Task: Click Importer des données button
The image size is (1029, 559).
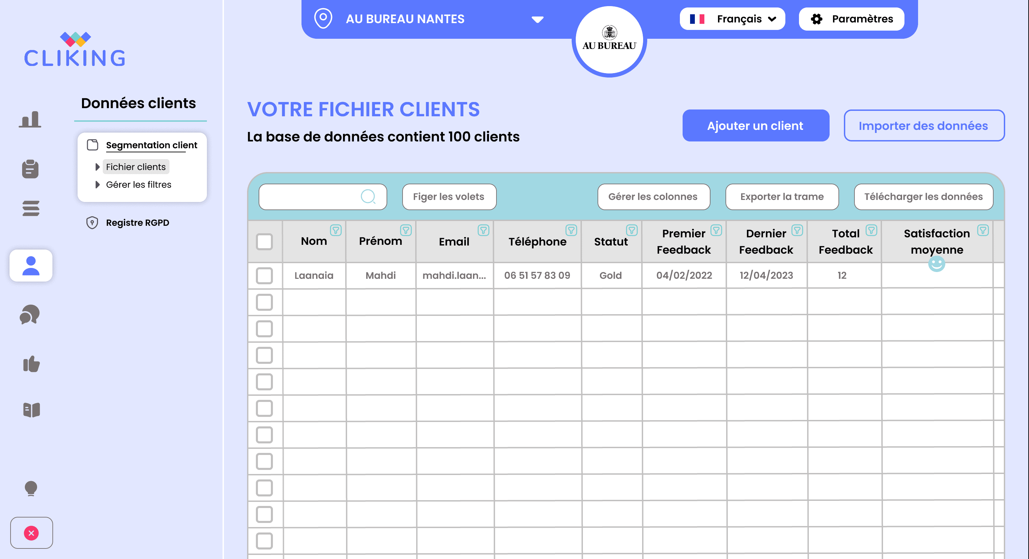Action: tap(924, 125)
